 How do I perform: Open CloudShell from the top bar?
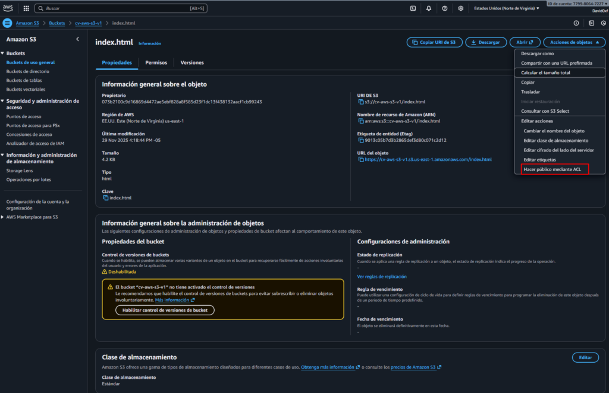coord(413,8)
